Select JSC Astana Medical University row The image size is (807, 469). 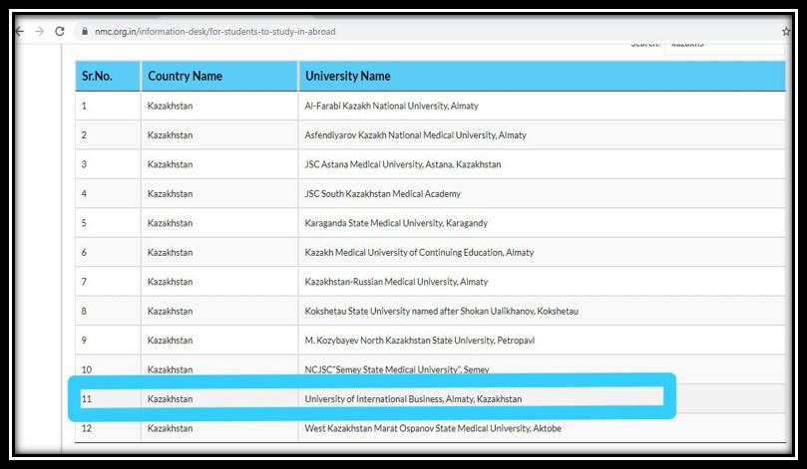point(402,164)
